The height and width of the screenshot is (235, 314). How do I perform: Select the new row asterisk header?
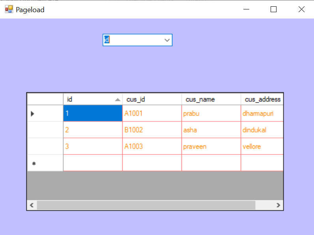45,163
